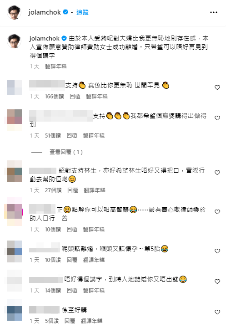Viewport: 226px width, 328px height.
Task: Like the 絕對支持林生 comment
Action: click(217, 173)
